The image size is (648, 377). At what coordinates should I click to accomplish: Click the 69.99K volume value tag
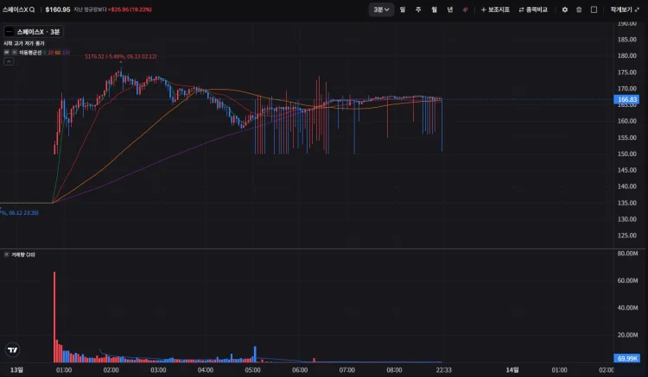pos(627,358)
